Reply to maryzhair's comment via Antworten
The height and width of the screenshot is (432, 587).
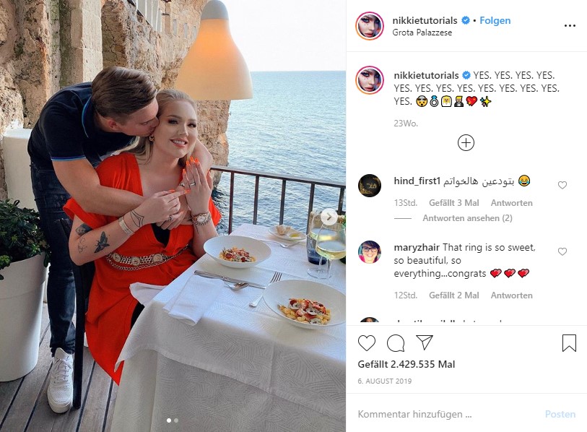pyautogui.click(x=512, y=295)
